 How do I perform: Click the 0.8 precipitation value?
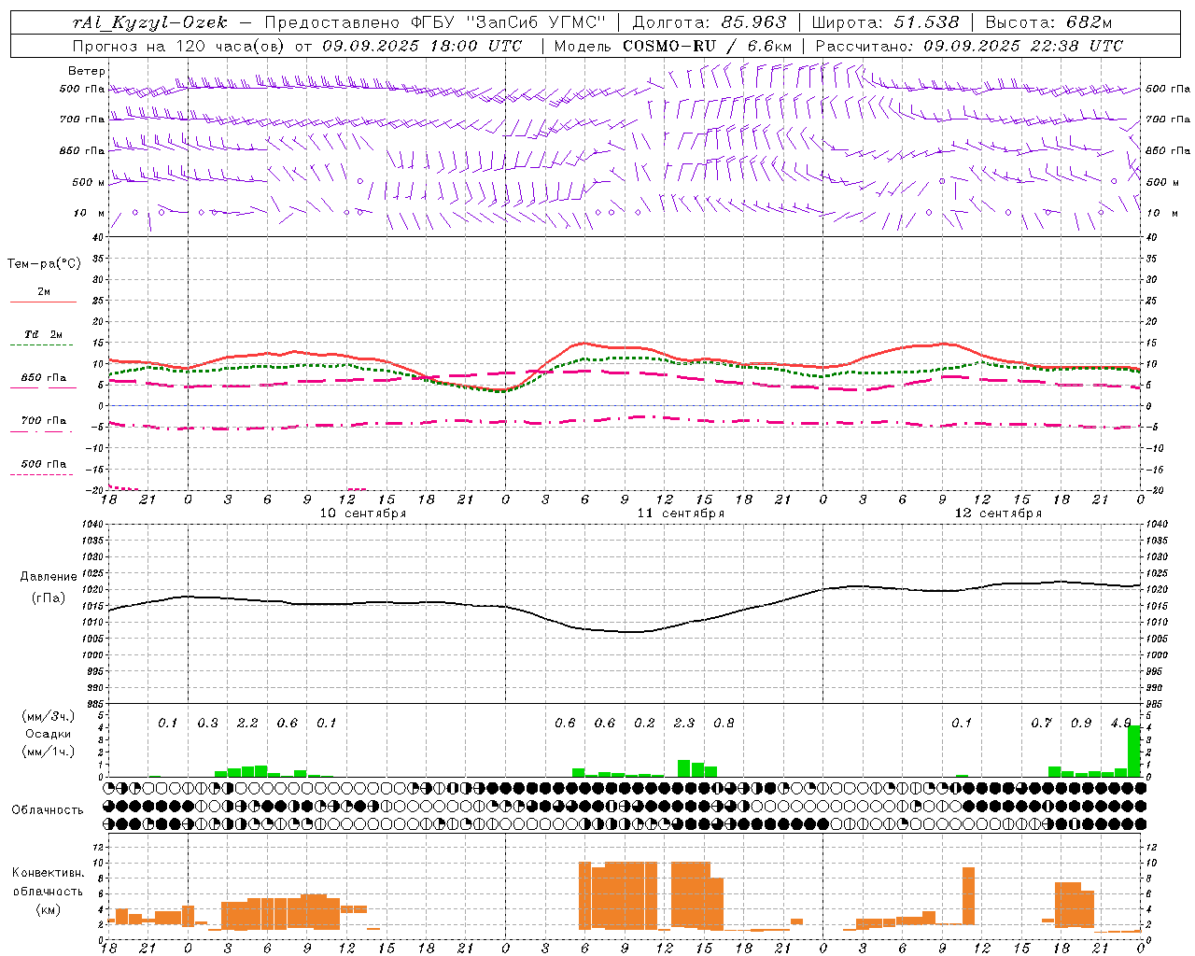[724, 724]
